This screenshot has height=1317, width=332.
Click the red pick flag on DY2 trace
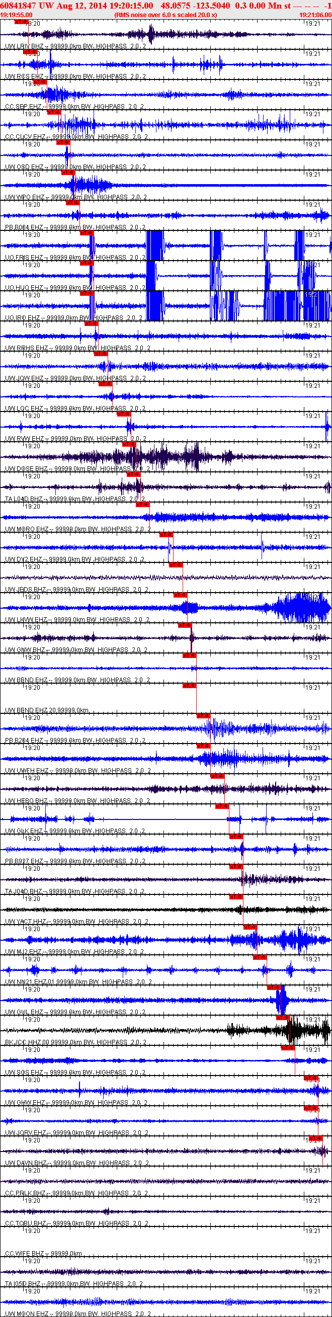coord(167,534)
